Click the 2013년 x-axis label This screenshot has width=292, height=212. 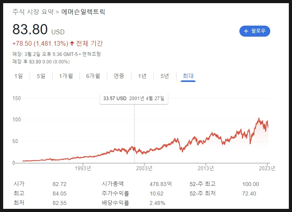point(206,168)
